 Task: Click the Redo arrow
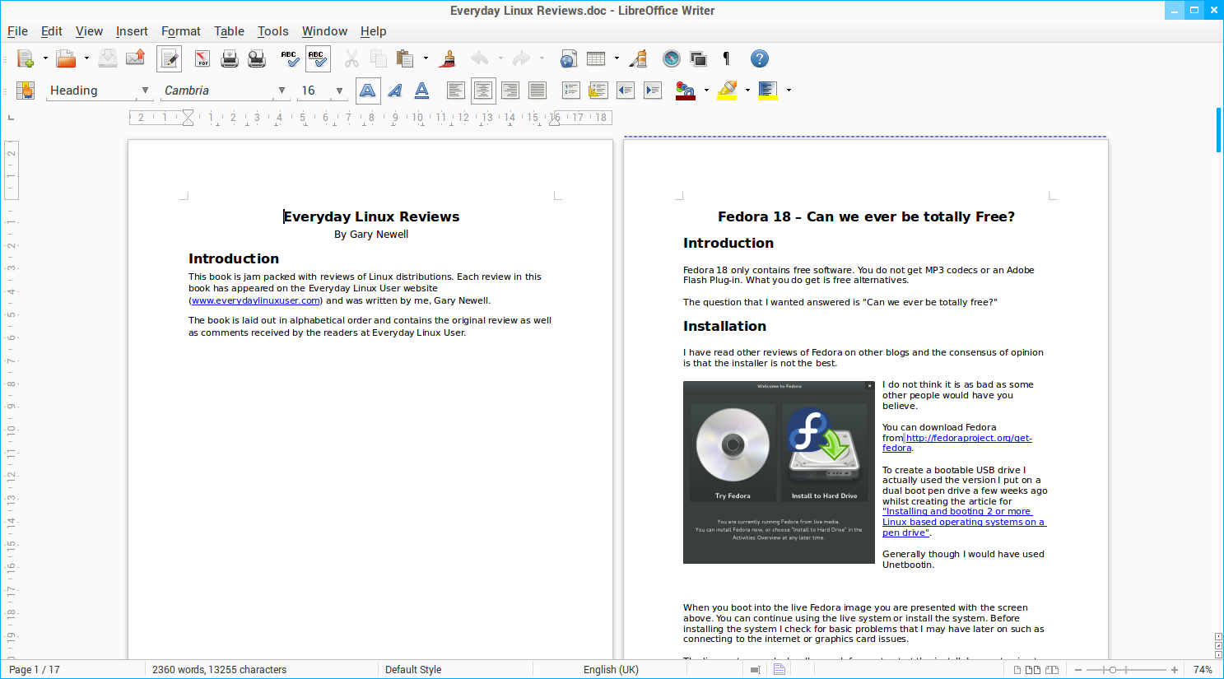pos(521,58)
